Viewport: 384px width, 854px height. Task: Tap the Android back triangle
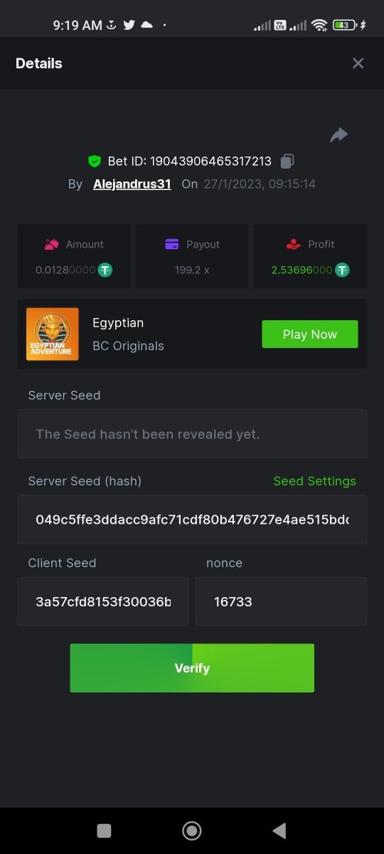pos(279,831)
